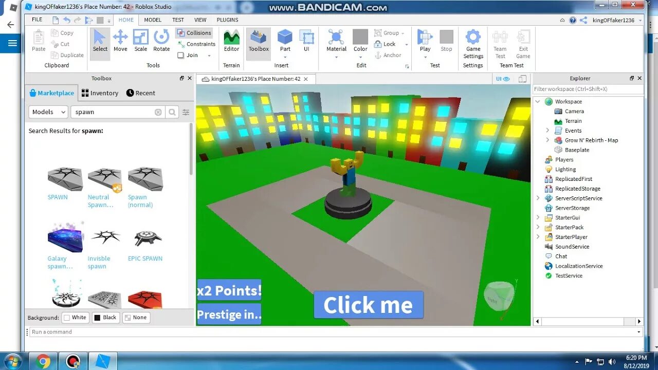Click Duplicate in the Clipboard group
Screen dimensions: 658x370
[67, 55]
